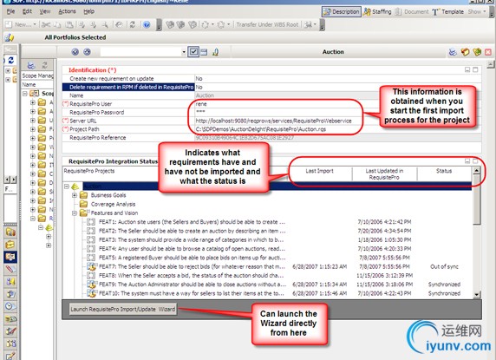Click the integration list scrollbar down arrow
This screenshot has height=360, width=496.
pos(477,294)
